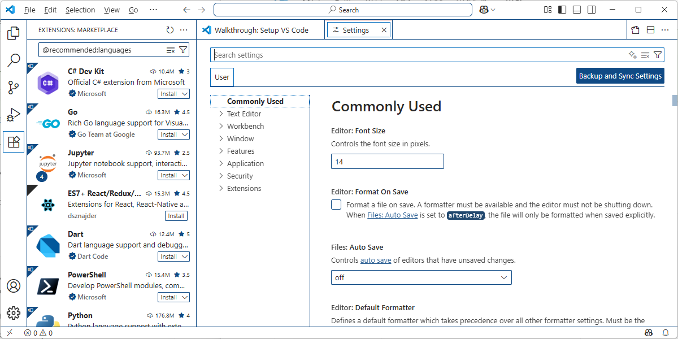Expand the Window settings section

(x=221, y=138)
